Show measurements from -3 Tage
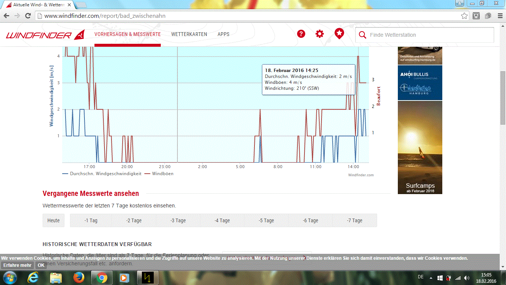The image size is (506, 285). coord(178,220)
